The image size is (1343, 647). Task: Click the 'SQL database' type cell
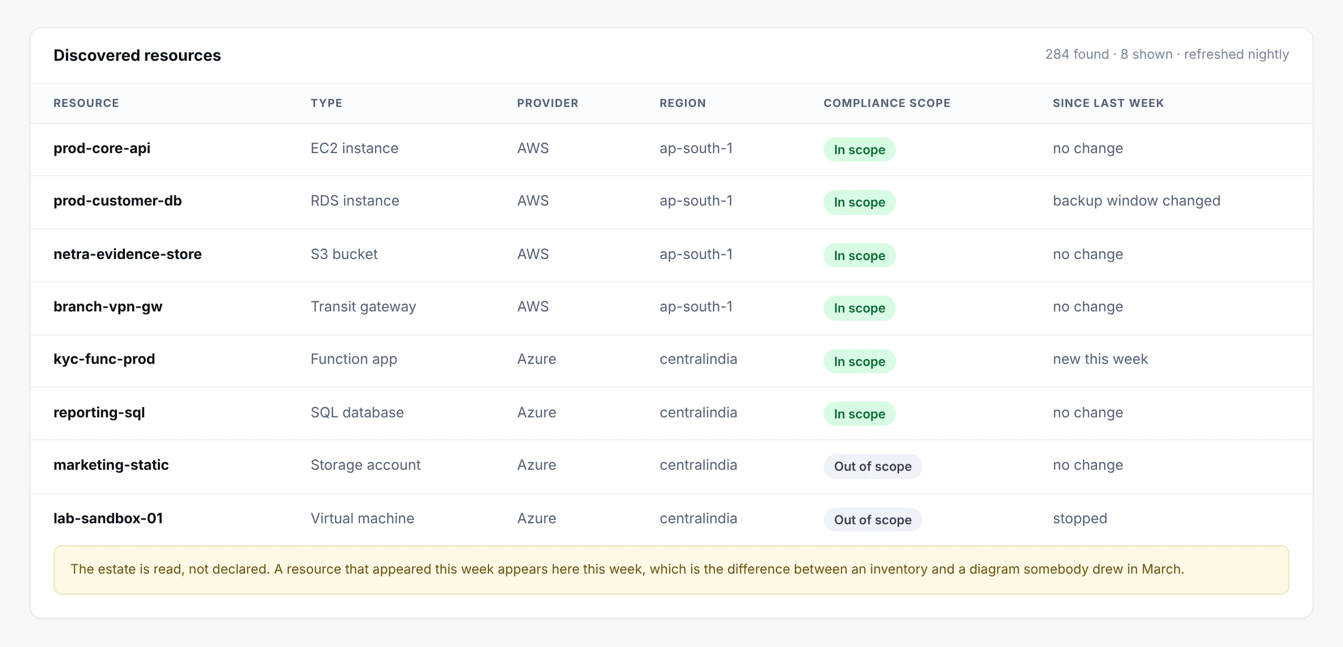357,413
